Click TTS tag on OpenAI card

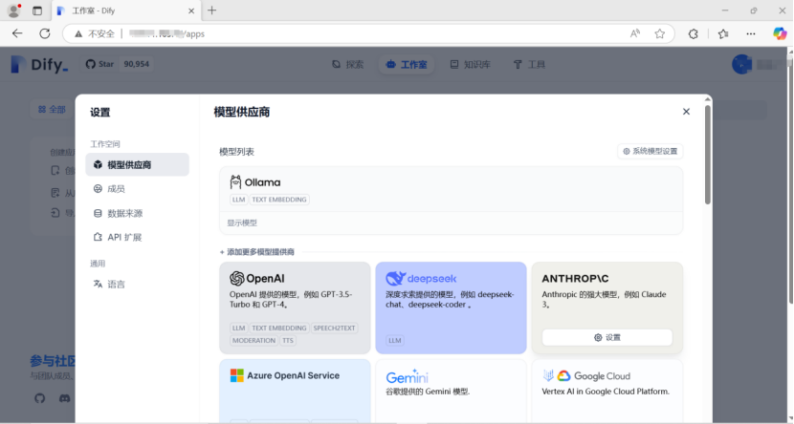click(288, 340)
